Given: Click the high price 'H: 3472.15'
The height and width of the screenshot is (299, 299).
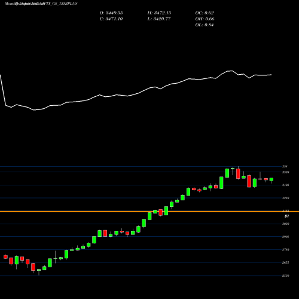Looking at the screenshot, I should [x=159, y=13].
